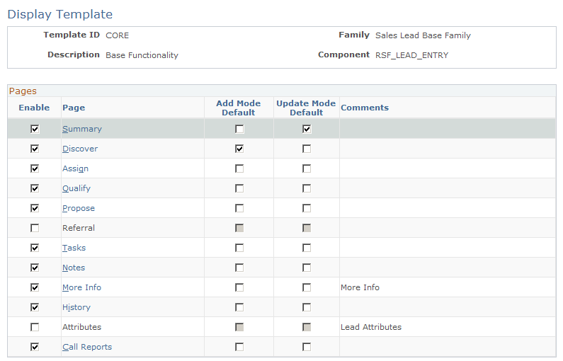Click the 'More Info' comment cell

click(360, 287)
